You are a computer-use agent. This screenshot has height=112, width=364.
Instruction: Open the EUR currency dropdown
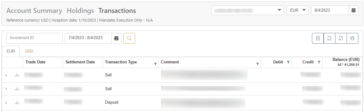click(x=298, y=10)
